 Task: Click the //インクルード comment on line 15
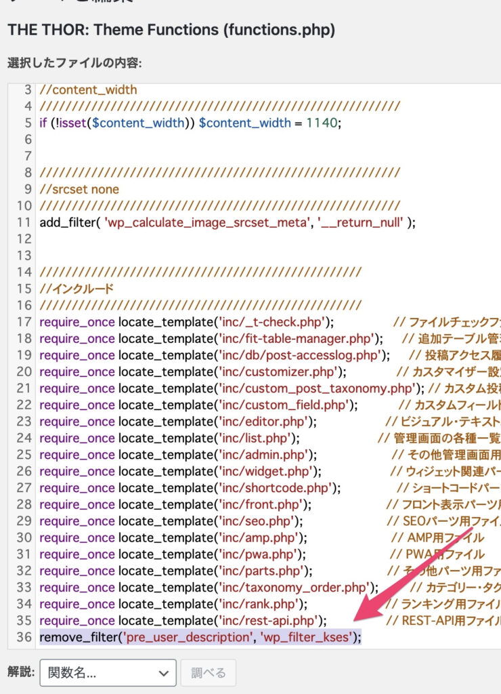pyautogui.click(x=77, y=289)
